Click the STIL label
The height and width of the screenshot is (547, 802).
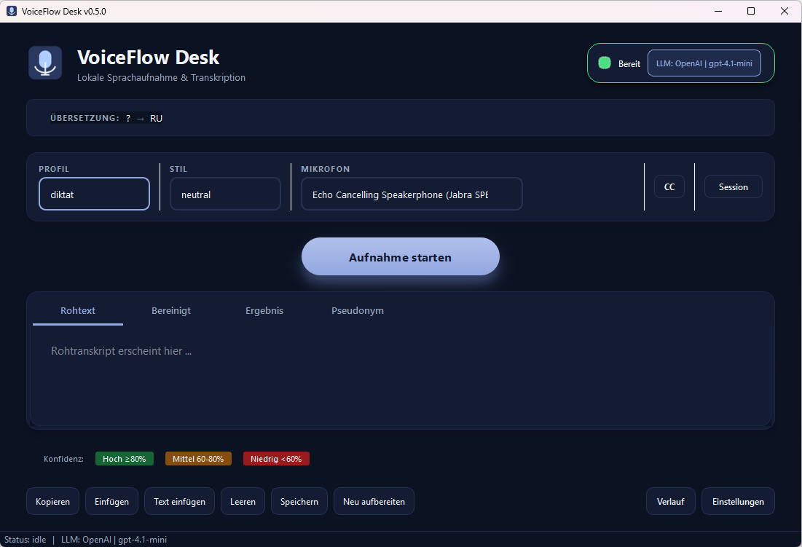(178, 169)
